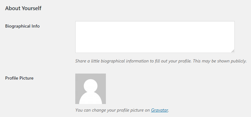Image resolution: width=251 pixels, height=117 pixels.
Task: Select the gray profile picture thumbnail
Action: click(x=91, y=89)
